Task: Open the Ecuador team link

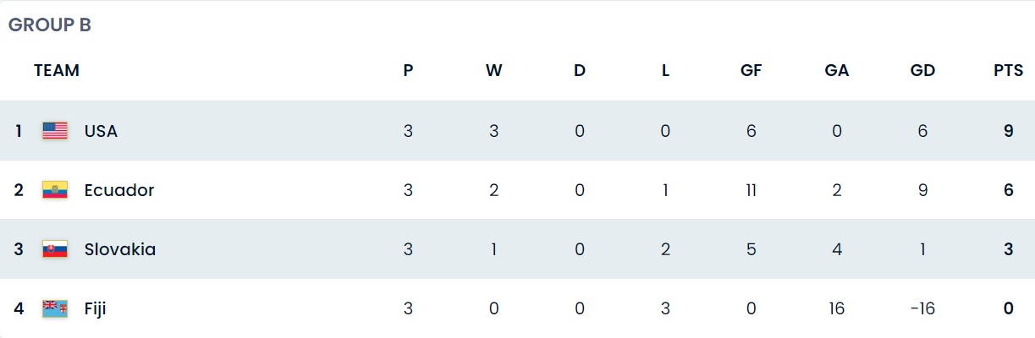Action: click(x=119, y=190)
